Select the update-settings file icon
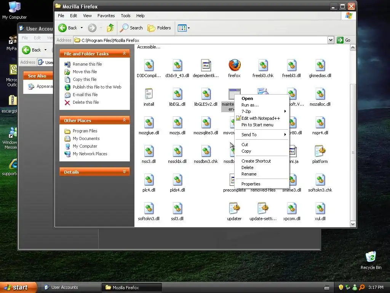The height and width of the screenshot is (293, 390). pyautogui.click(x=263, y=208)
